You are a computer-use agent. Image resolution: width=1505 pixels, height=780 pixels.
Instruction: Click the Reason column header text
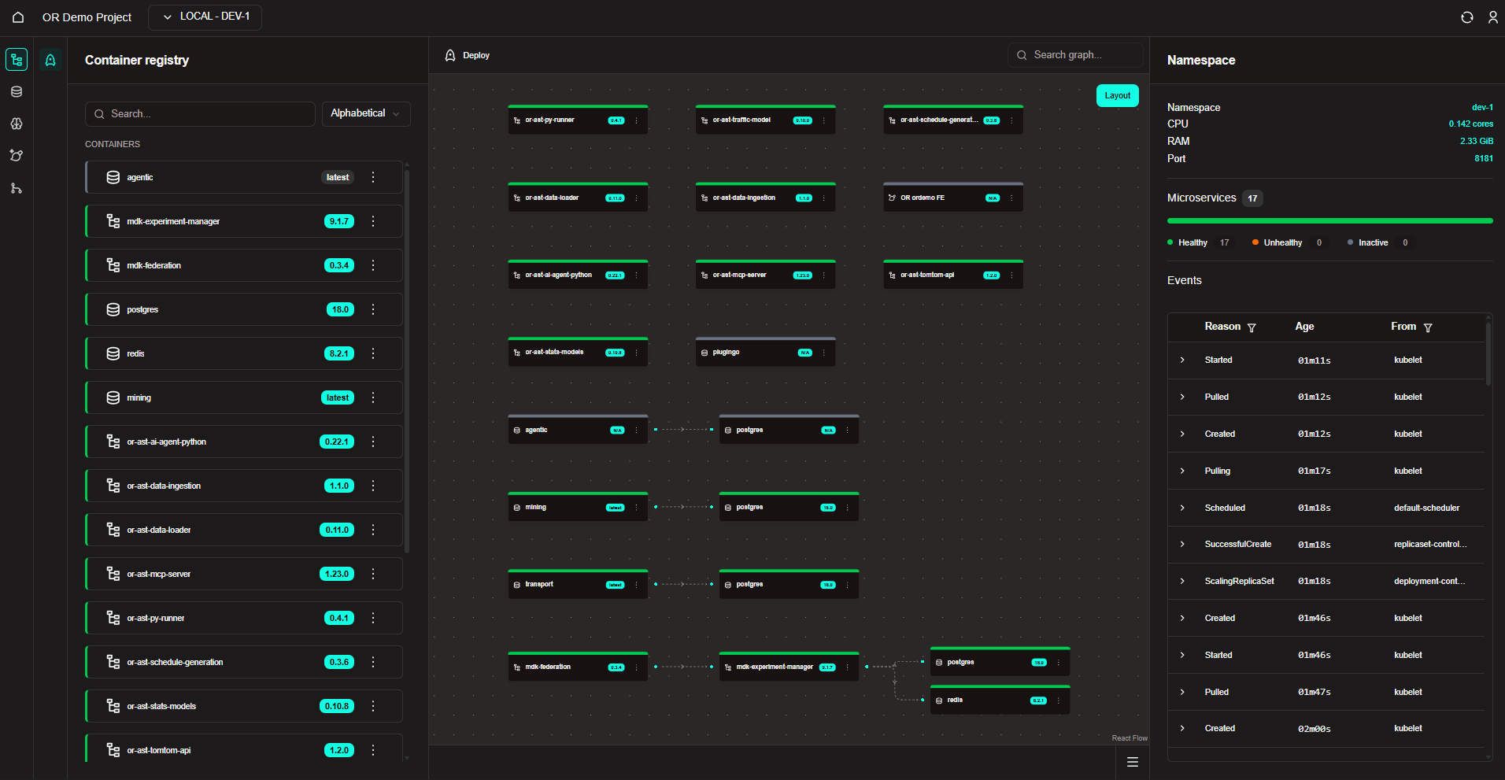click(x=1222, y=327)
